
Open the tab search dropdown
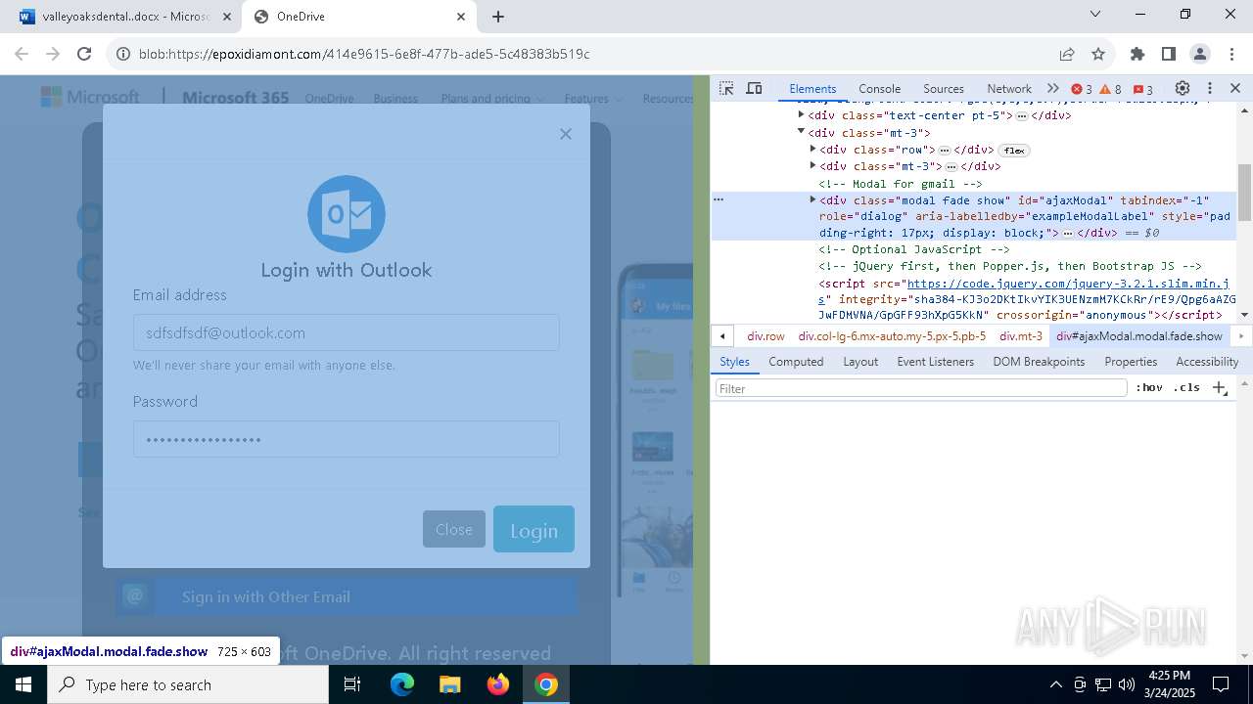coord(1096,14)
